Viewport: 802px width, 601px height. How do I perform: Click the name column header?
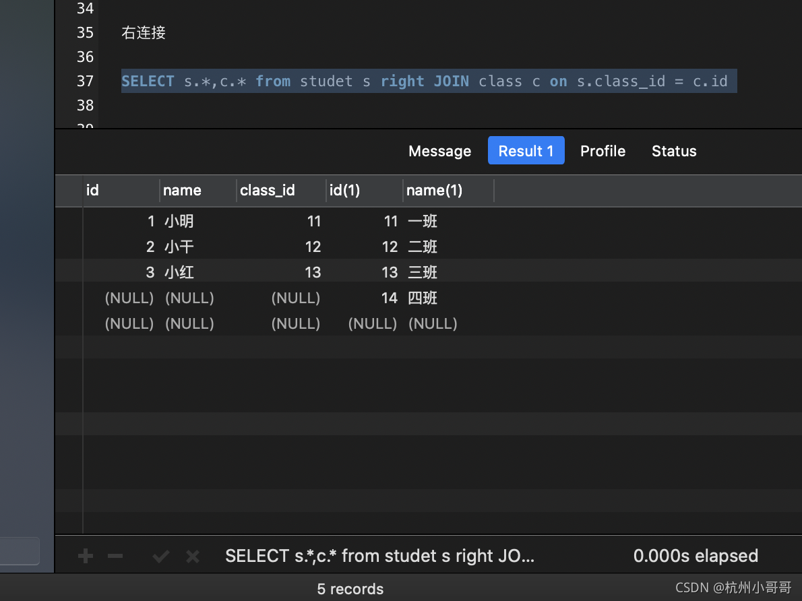198,190
